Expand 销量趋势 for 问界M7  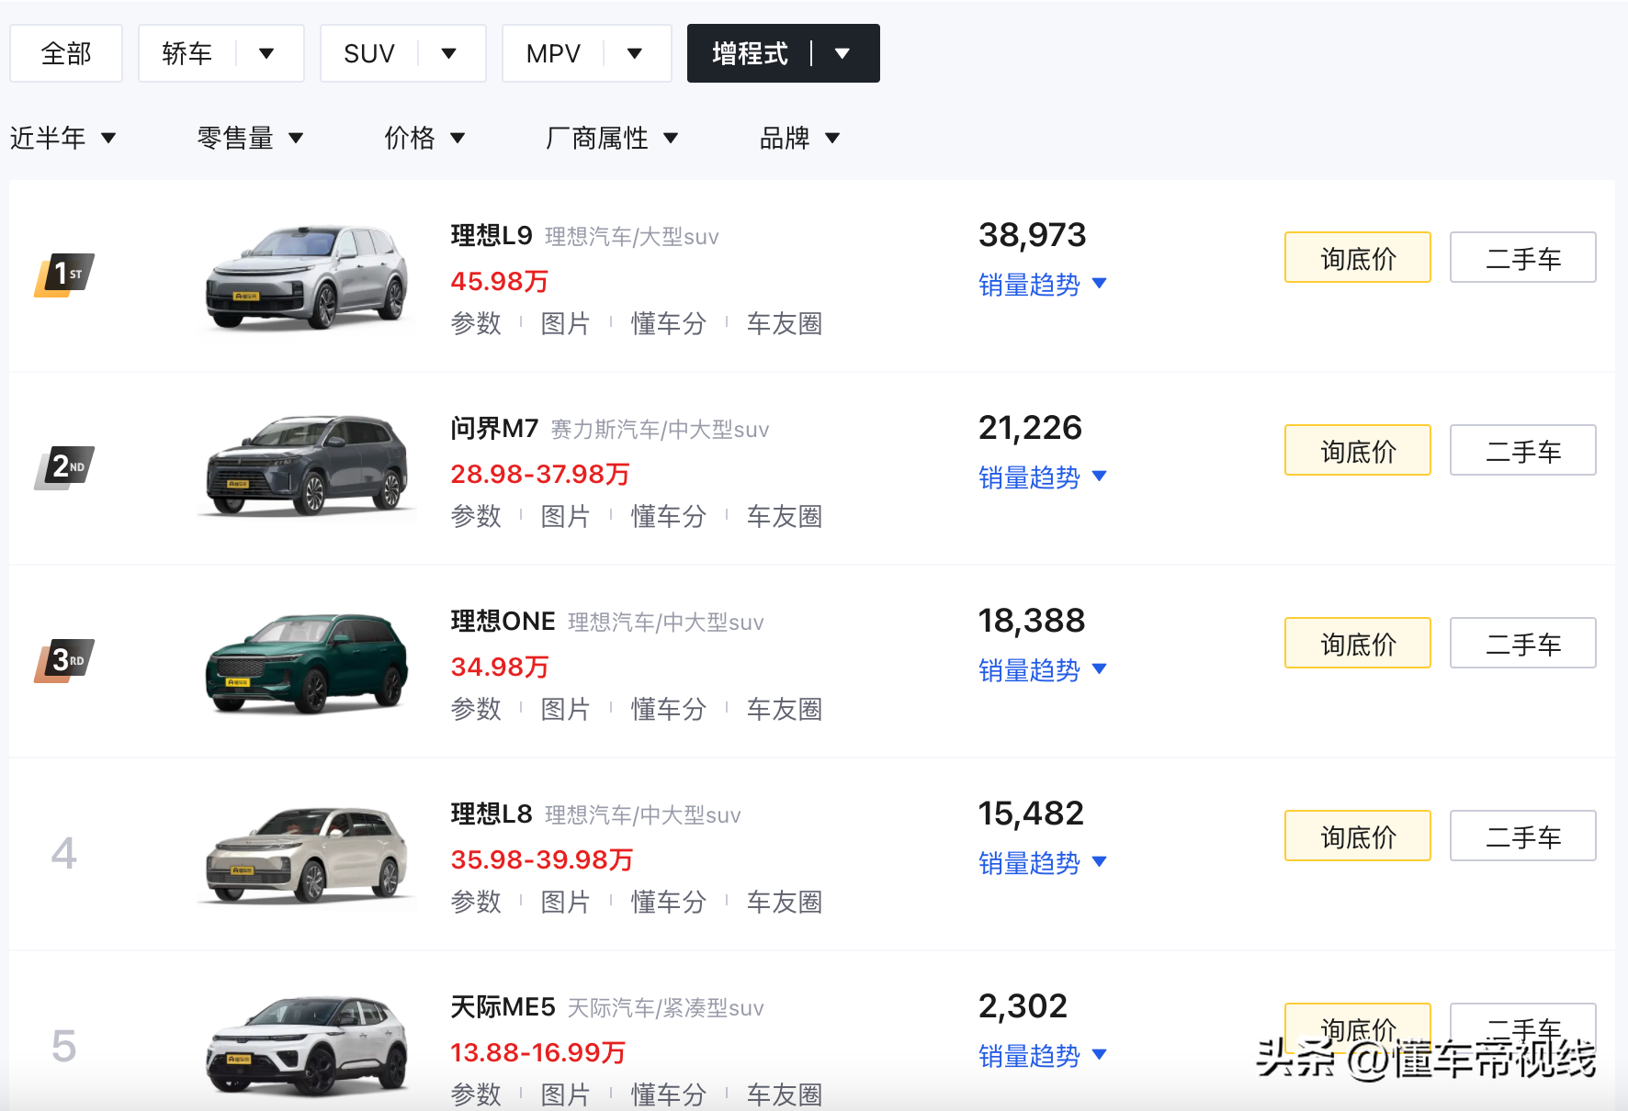(1043, 477)
